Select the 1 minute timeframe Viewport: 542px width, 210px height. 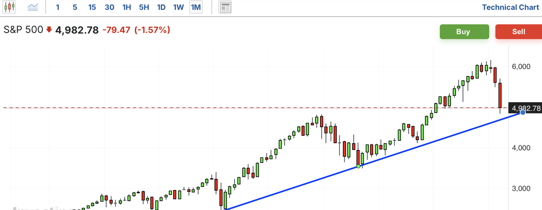tap(58, 7)
